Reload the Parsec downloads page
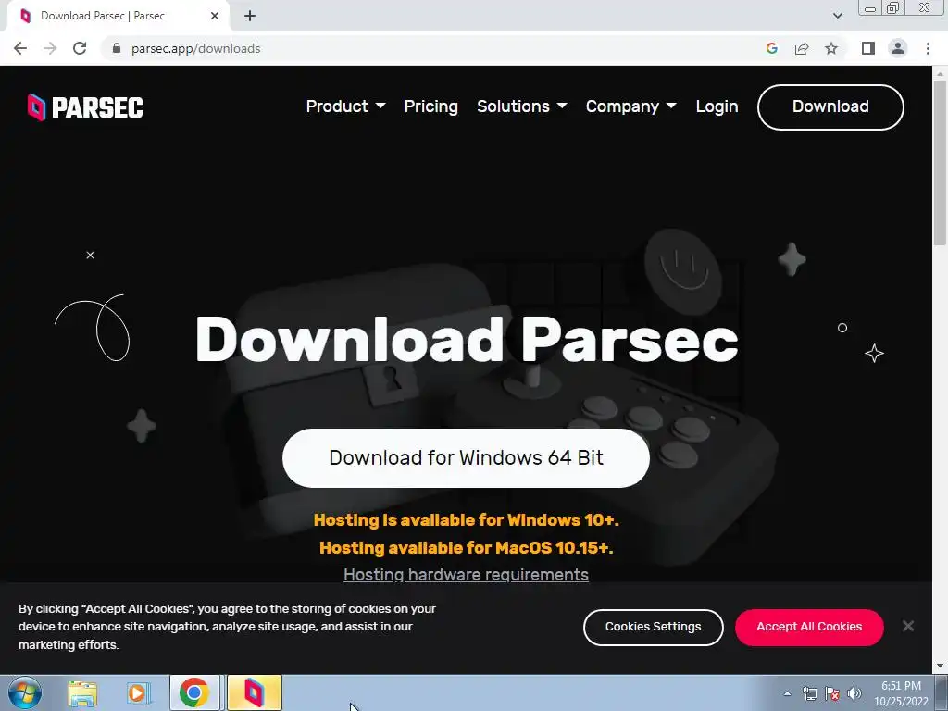The height and width of the screenshot is (711, 948). (80, 48)
